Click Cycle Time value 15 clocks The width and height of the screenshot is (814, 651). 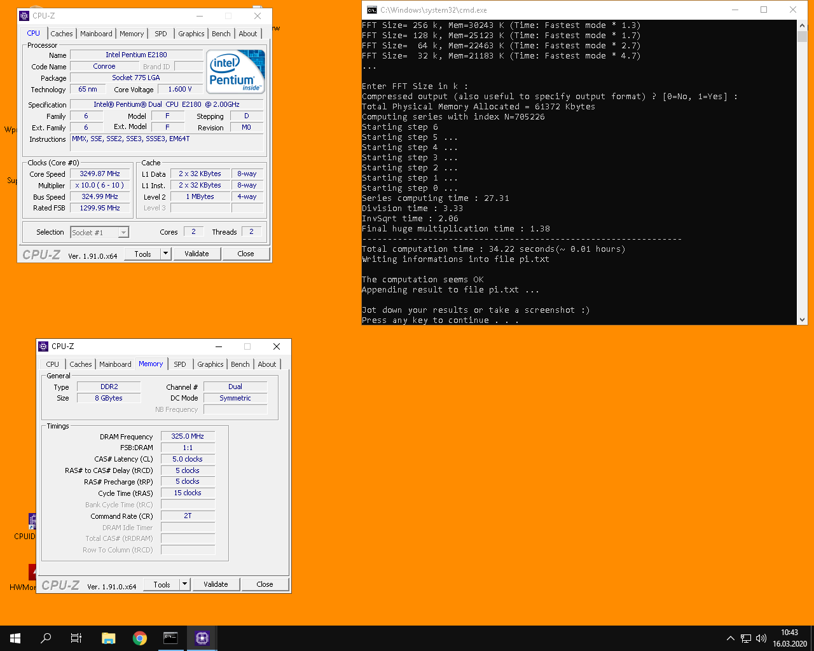tap(188, 493)
